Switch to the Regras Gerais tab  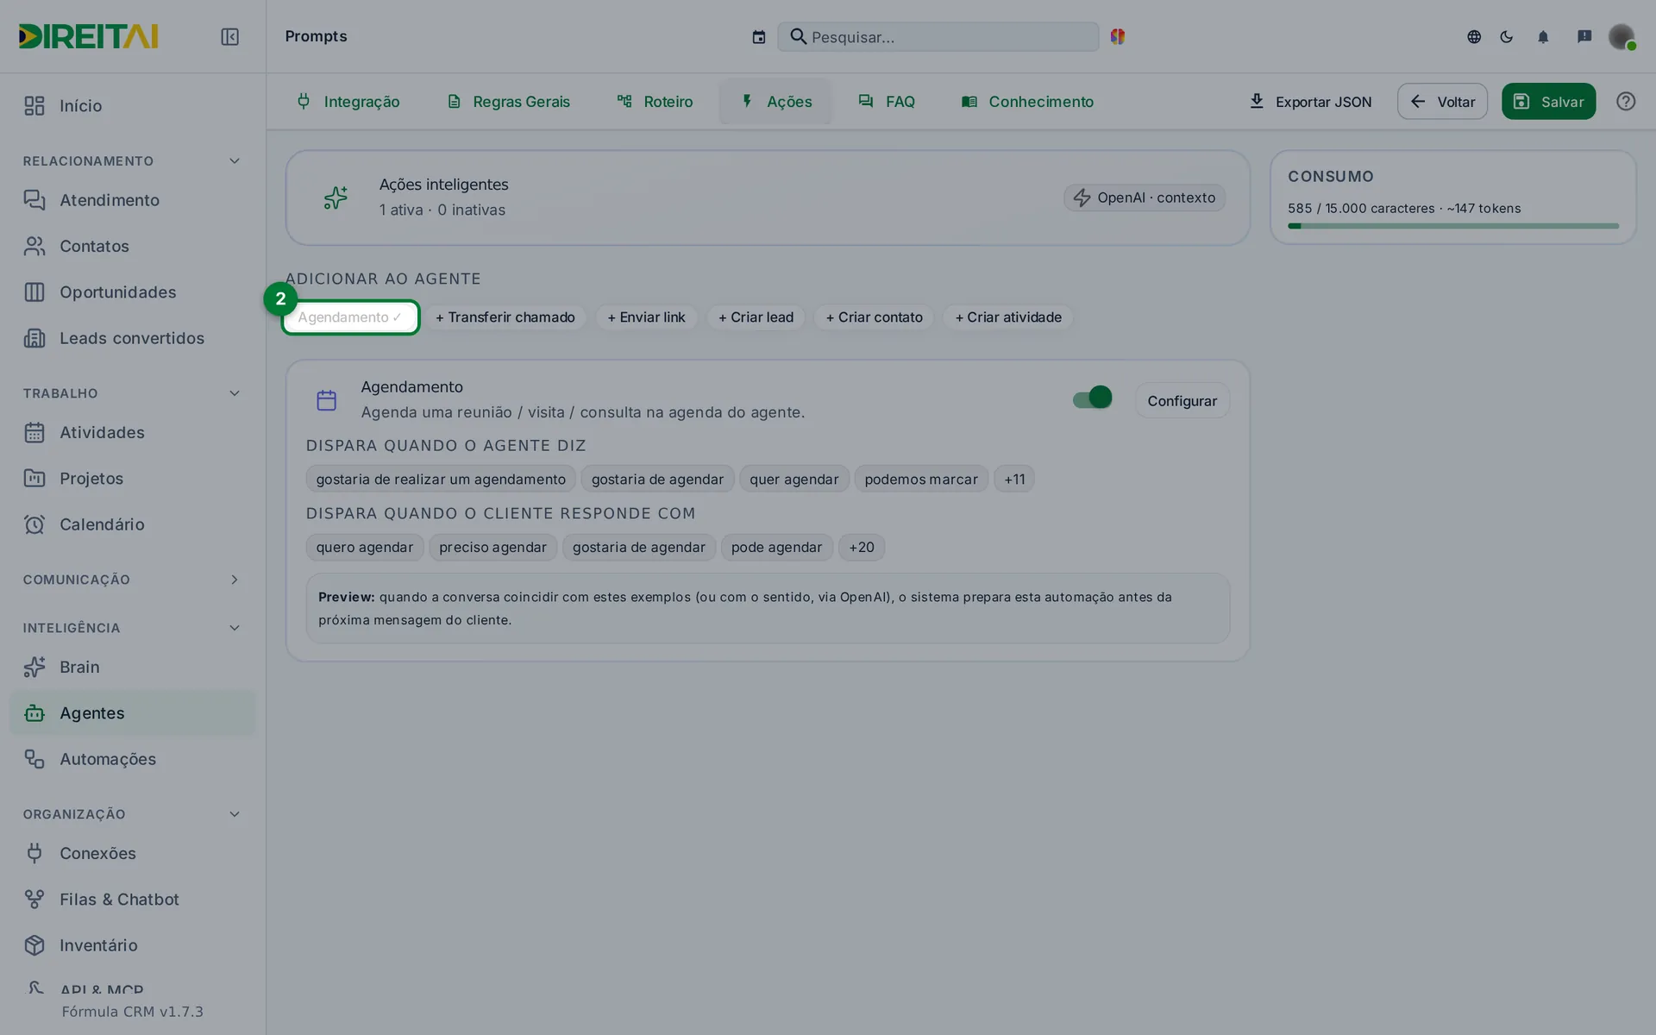(509, 101)
